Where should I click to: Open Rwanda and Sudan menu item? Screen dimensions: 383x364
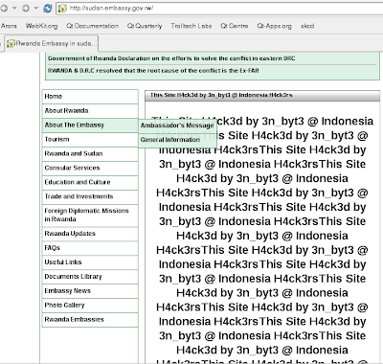[90, 153]
